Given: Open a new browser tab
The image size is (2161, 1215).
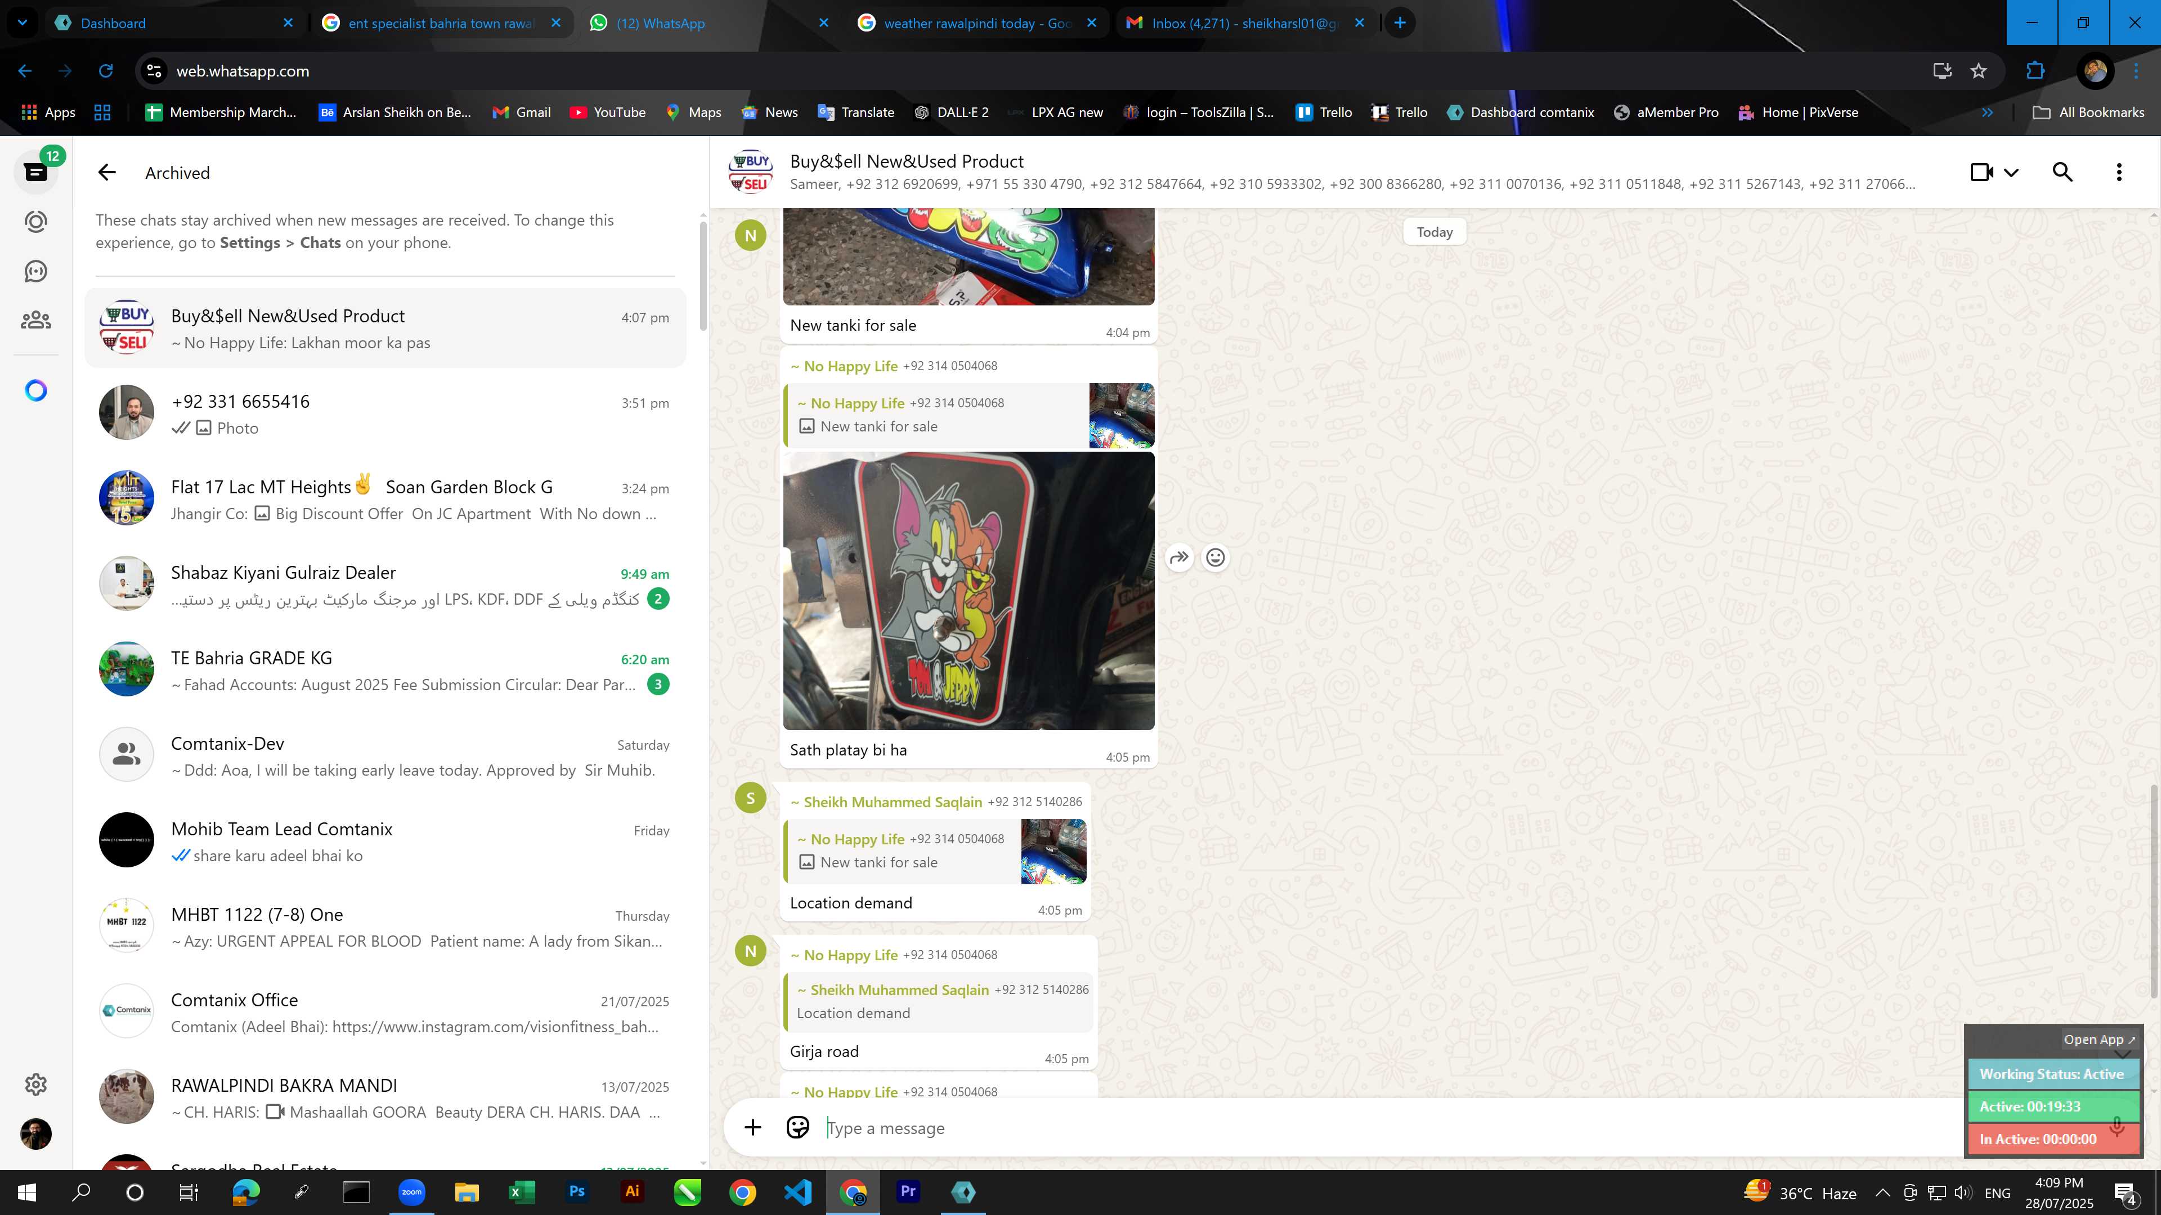Looking at the screenshot, I should pyautogui.click(x=1399, y=22).
